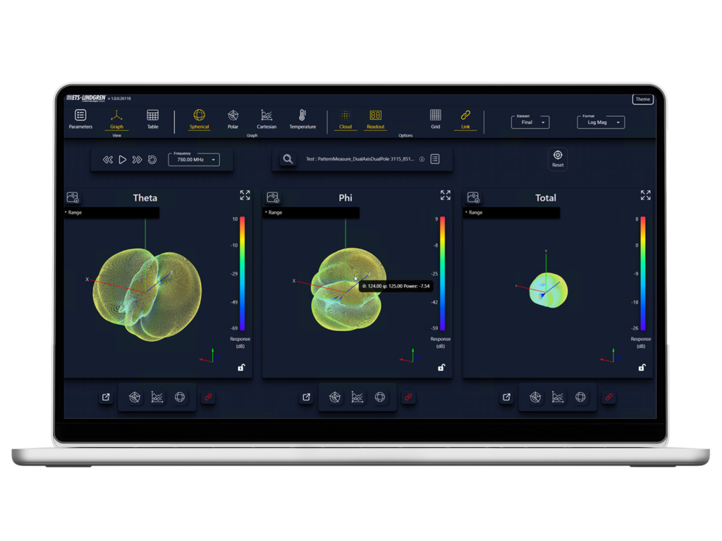Viewport: 722px width, 541px height.
Task: Click the Theta 3D radiation pattern
Action: tap(147, 294)
